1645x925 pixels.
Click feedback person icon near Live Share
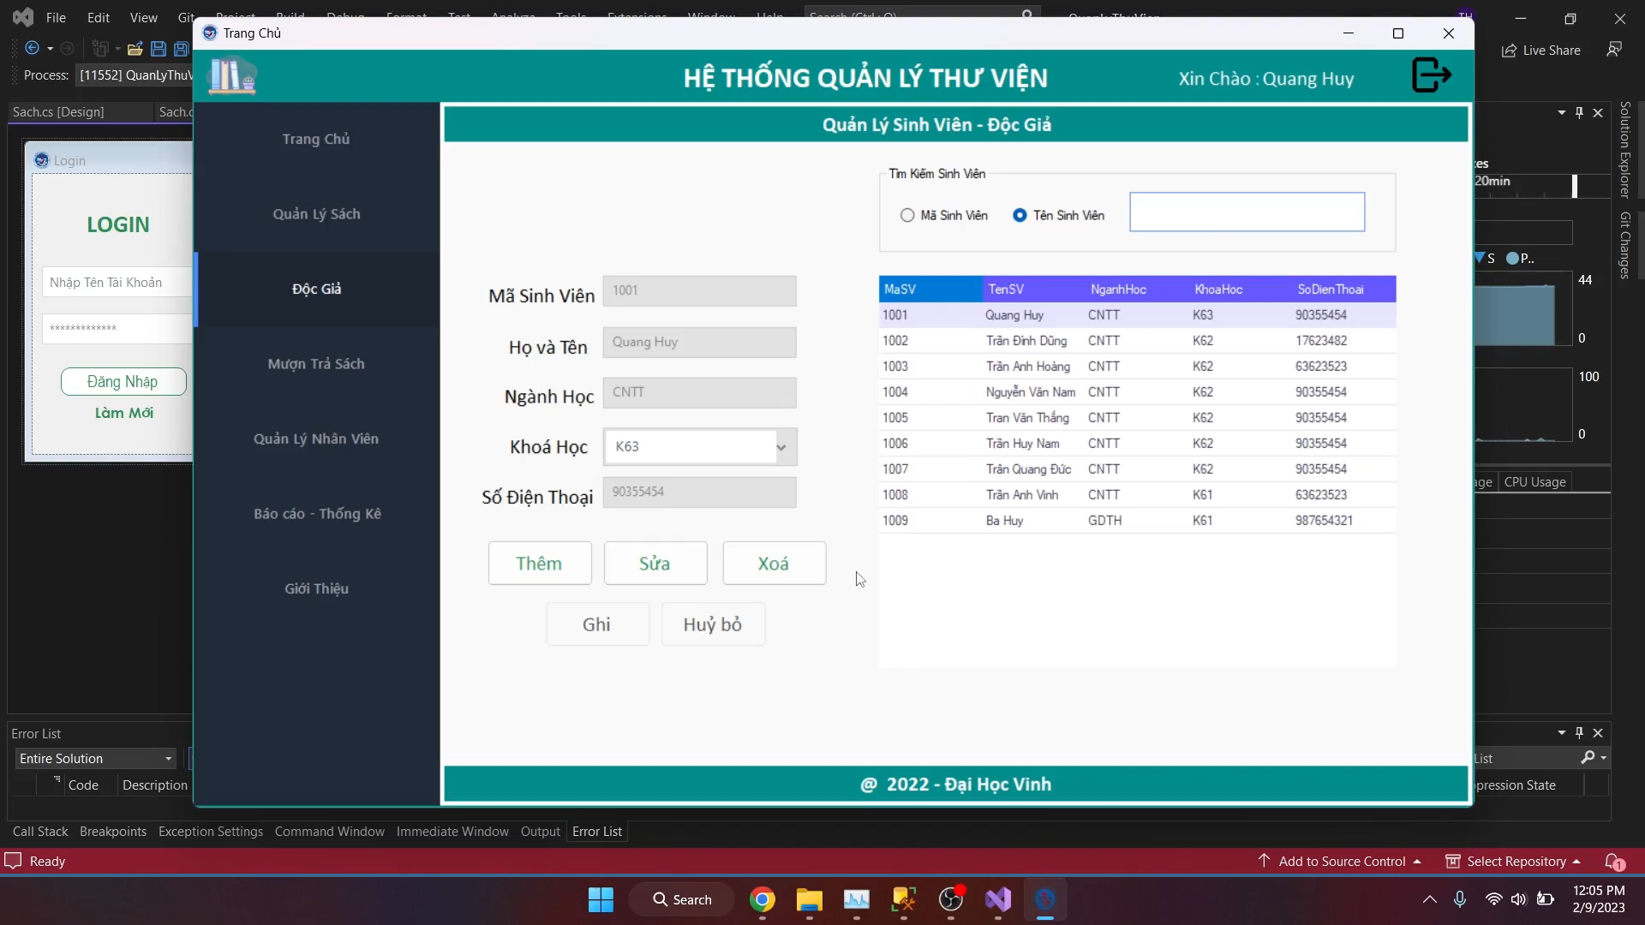click(x=1614, y=50)
